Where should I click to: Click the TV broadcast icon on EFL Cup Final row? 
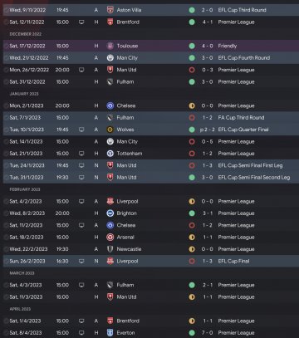81,261
